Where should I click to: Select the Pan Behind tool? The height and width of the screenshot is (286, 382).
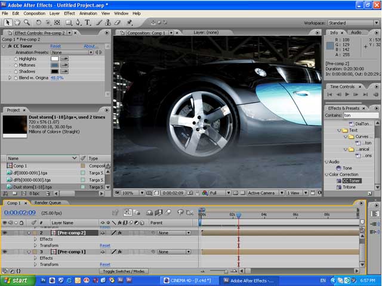point(57,23)
